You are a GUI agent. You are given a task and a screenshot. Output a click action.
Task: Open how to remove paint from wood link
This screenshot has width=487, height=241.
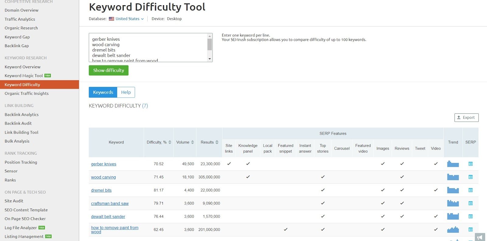click(x=114, y=230)
